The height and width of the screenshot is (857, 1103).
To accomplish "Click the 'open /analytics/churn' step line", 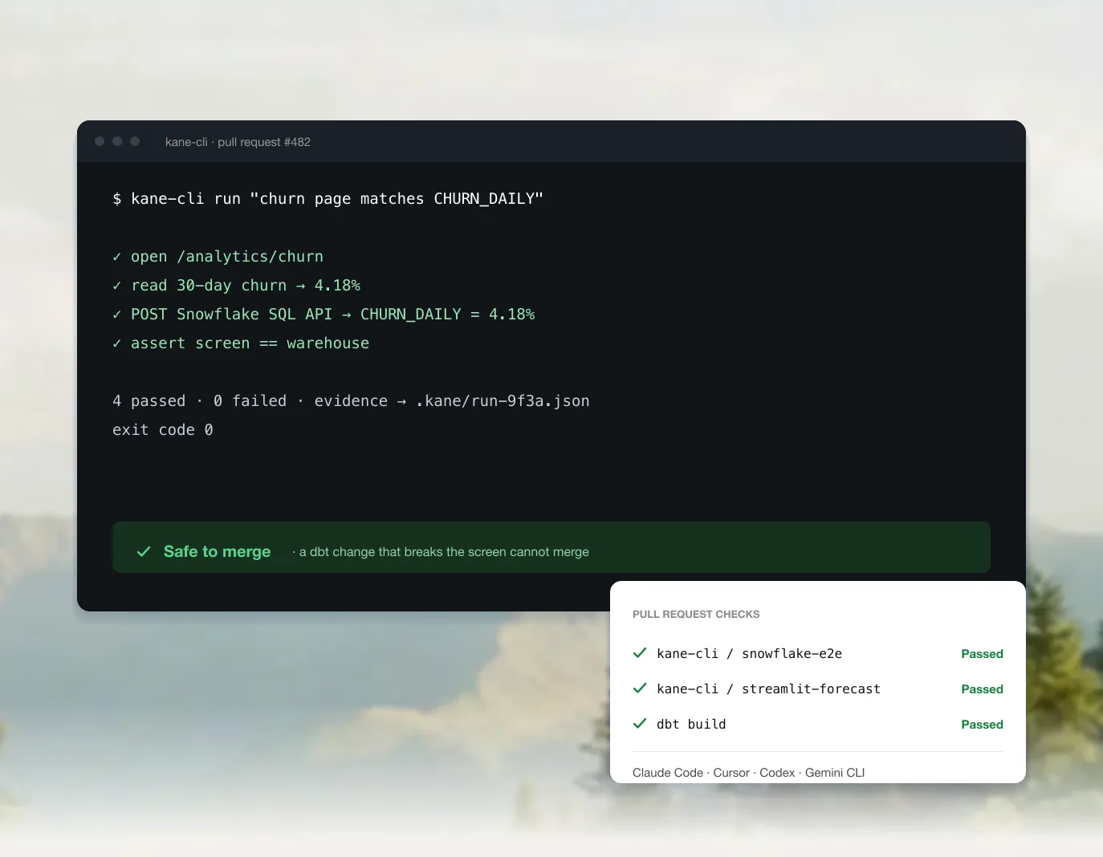I will coord(218,256).
